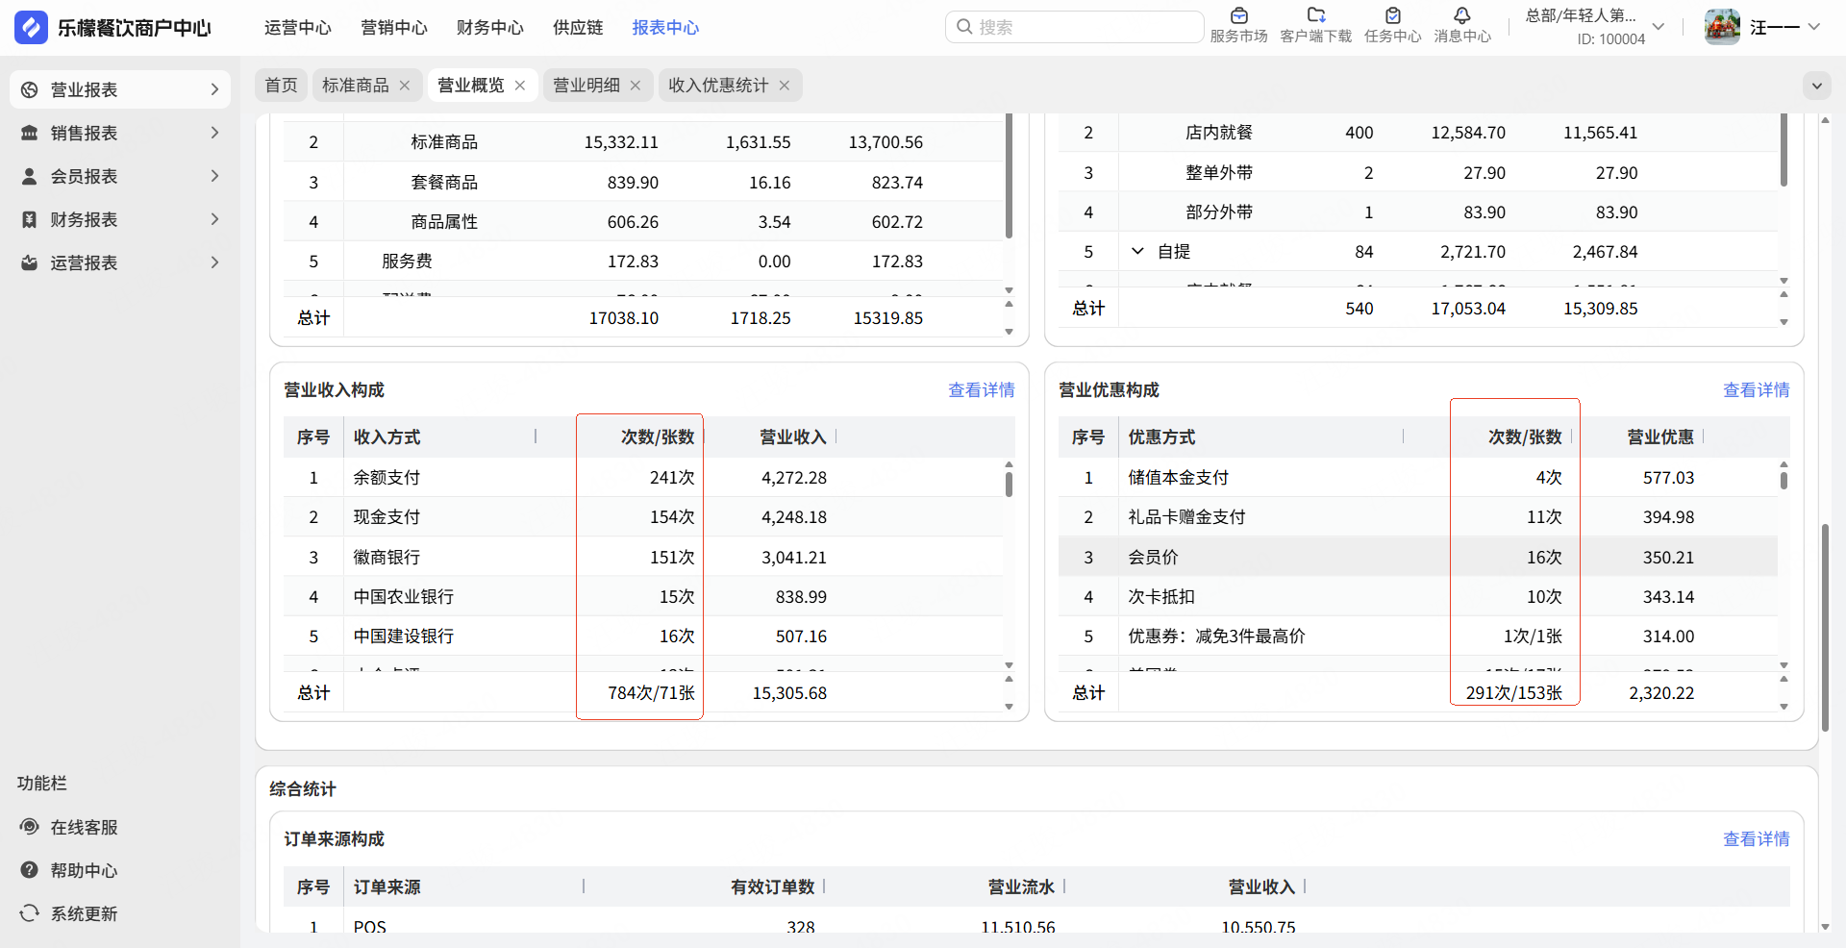Click 查看详情 link for 营业收入构成

(981, 390)
